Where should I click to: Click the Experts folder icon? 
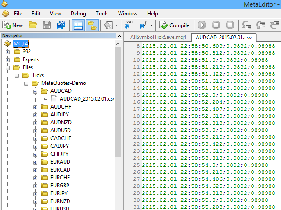click(17, 59)
